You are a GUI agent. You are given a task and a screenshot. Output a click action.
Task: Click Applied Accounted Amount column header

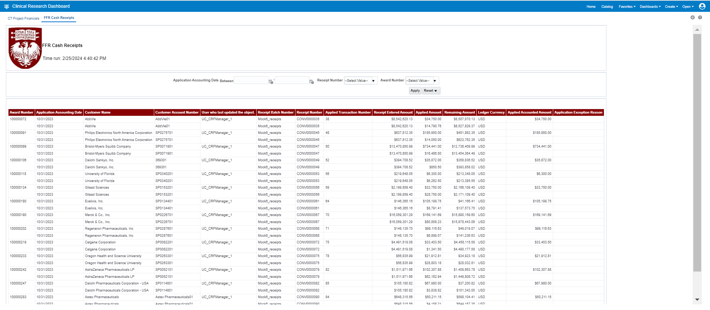[x=530, y=112]
